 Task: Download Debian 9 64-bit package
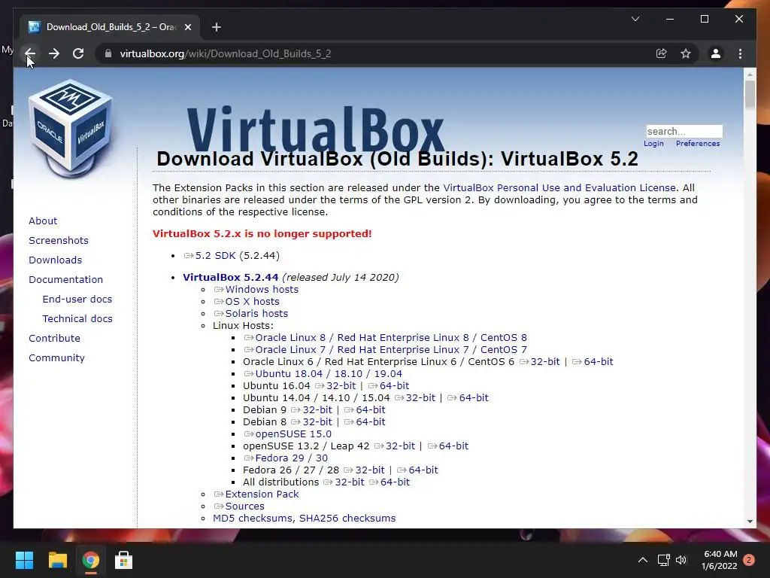point(370,410)
